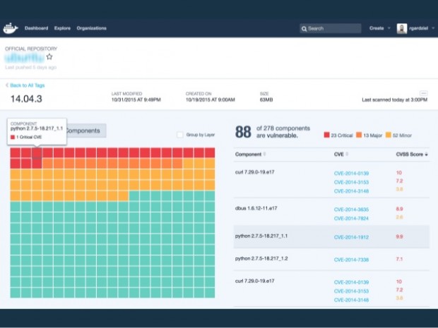Viewport: 438px width, 328px height.
Task: Click the red 23 Critical legend swatch
Action: (x=326, y=135)
